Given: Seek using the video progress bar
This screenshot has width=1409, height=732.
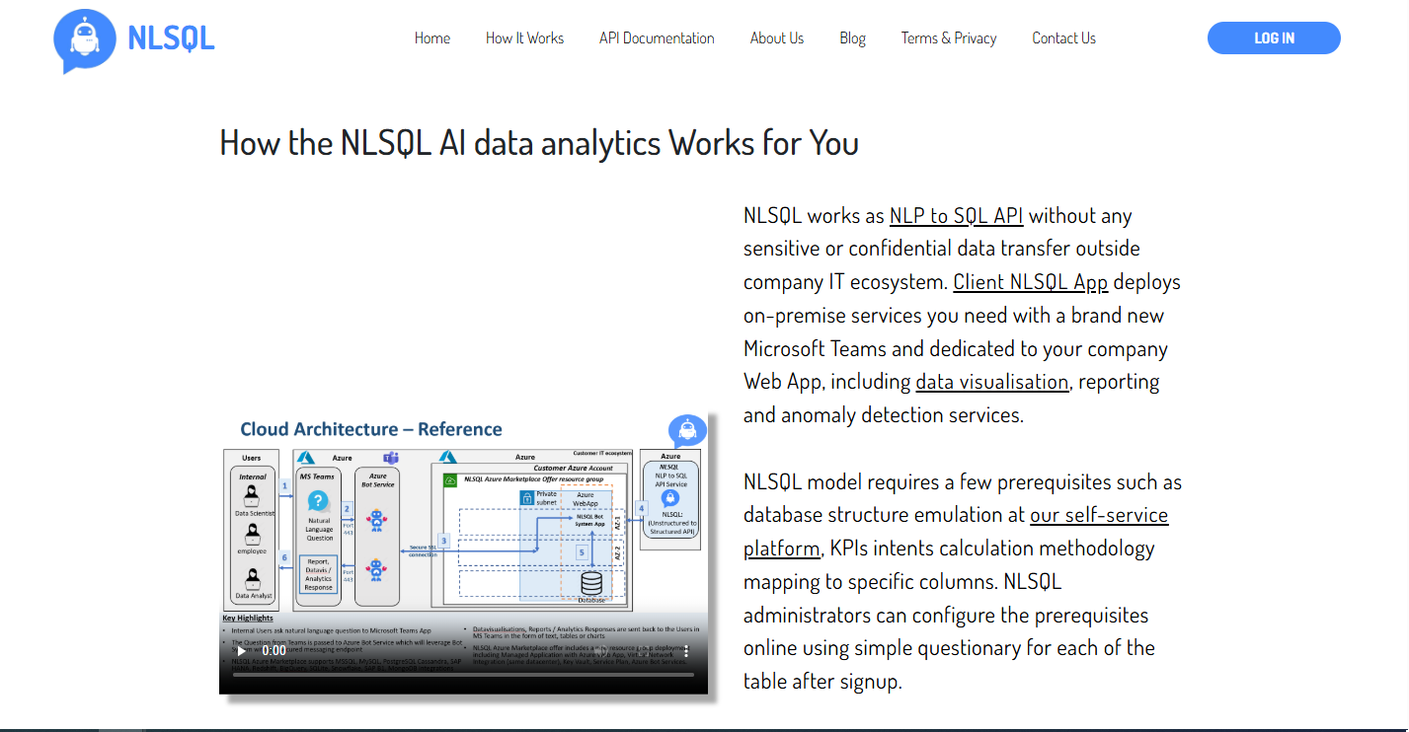Looking at the screenshot, I should 463,676.
